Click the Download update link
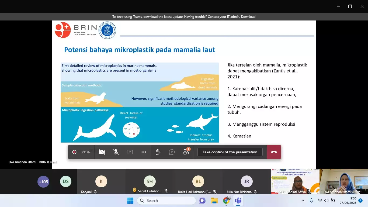This screenshot has height=207, width=368. tap(248, 17)
